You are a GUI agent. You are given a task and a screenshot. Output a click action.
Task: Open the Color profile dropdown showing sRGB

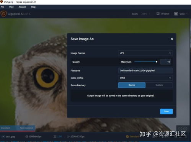145,78
